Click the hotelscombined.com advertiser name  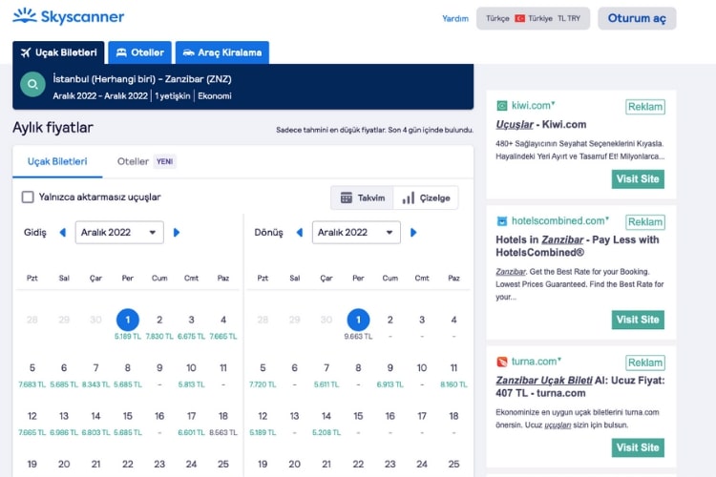pyautogui.click(x=559, y=221)
